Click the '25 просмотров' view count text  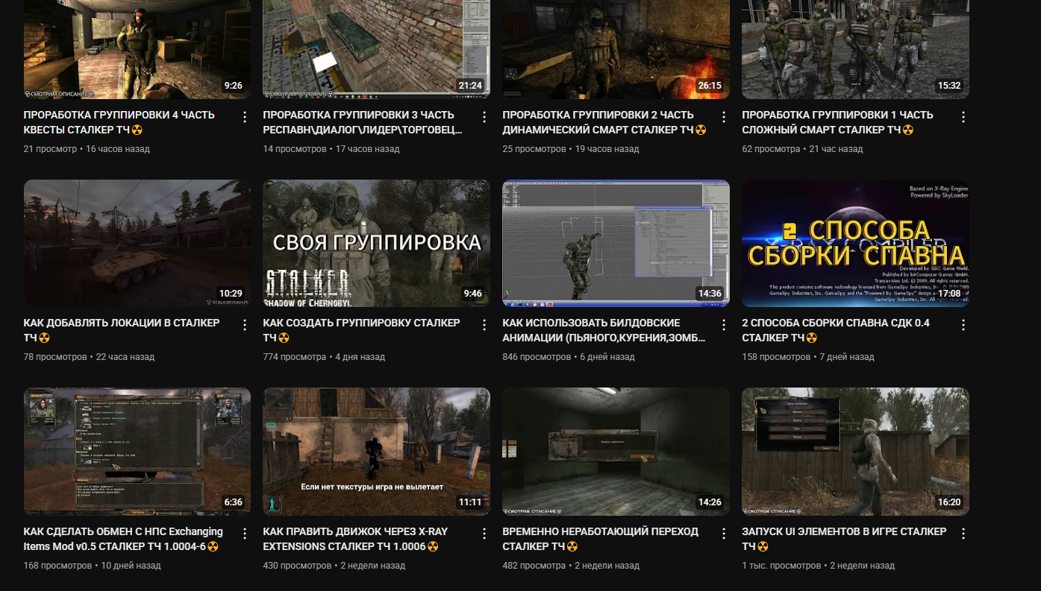coord(534,149)
